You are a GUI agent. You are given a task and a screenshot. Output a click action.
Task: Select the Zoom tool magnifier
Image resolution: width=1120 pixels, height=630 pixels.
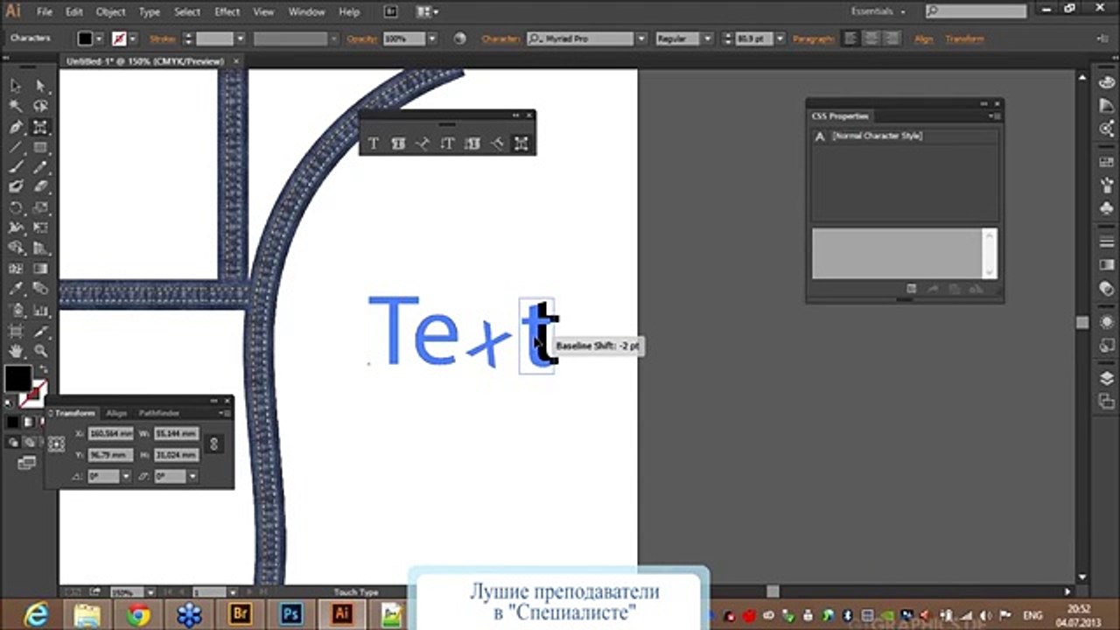[40, 351]
